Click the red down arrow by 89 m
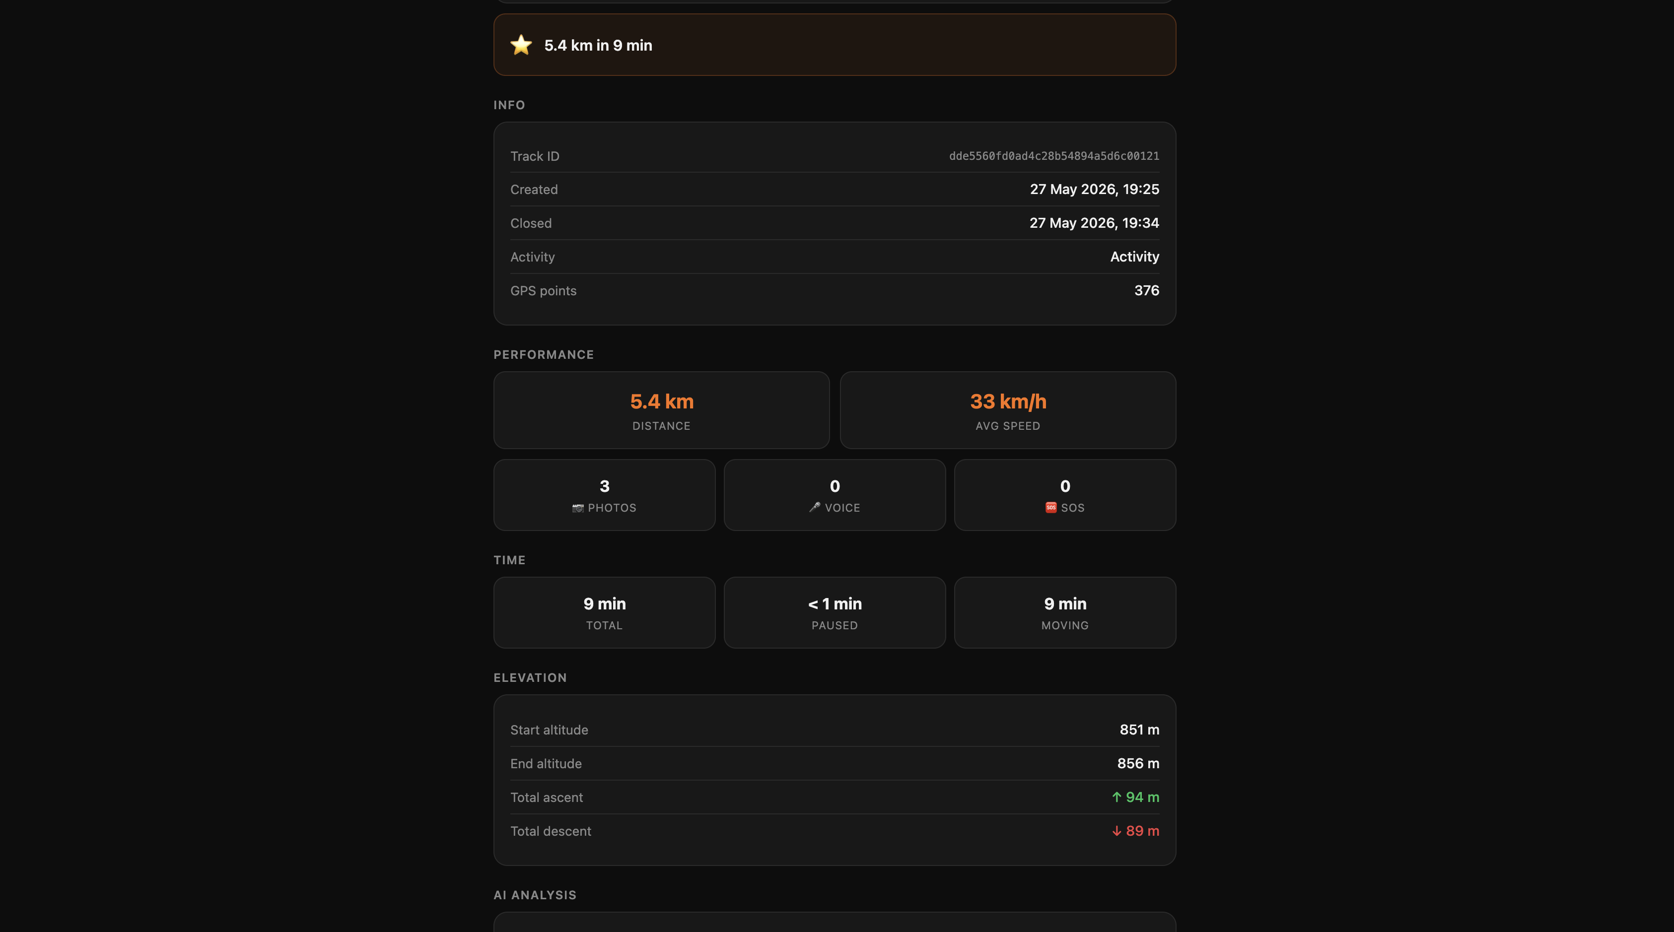 coord(1116,831)
